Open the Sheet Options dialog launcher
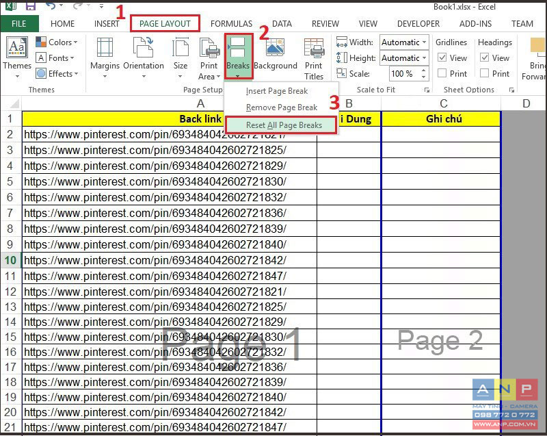The width and height of the screenshot is (547, 436). pos(511,90)
